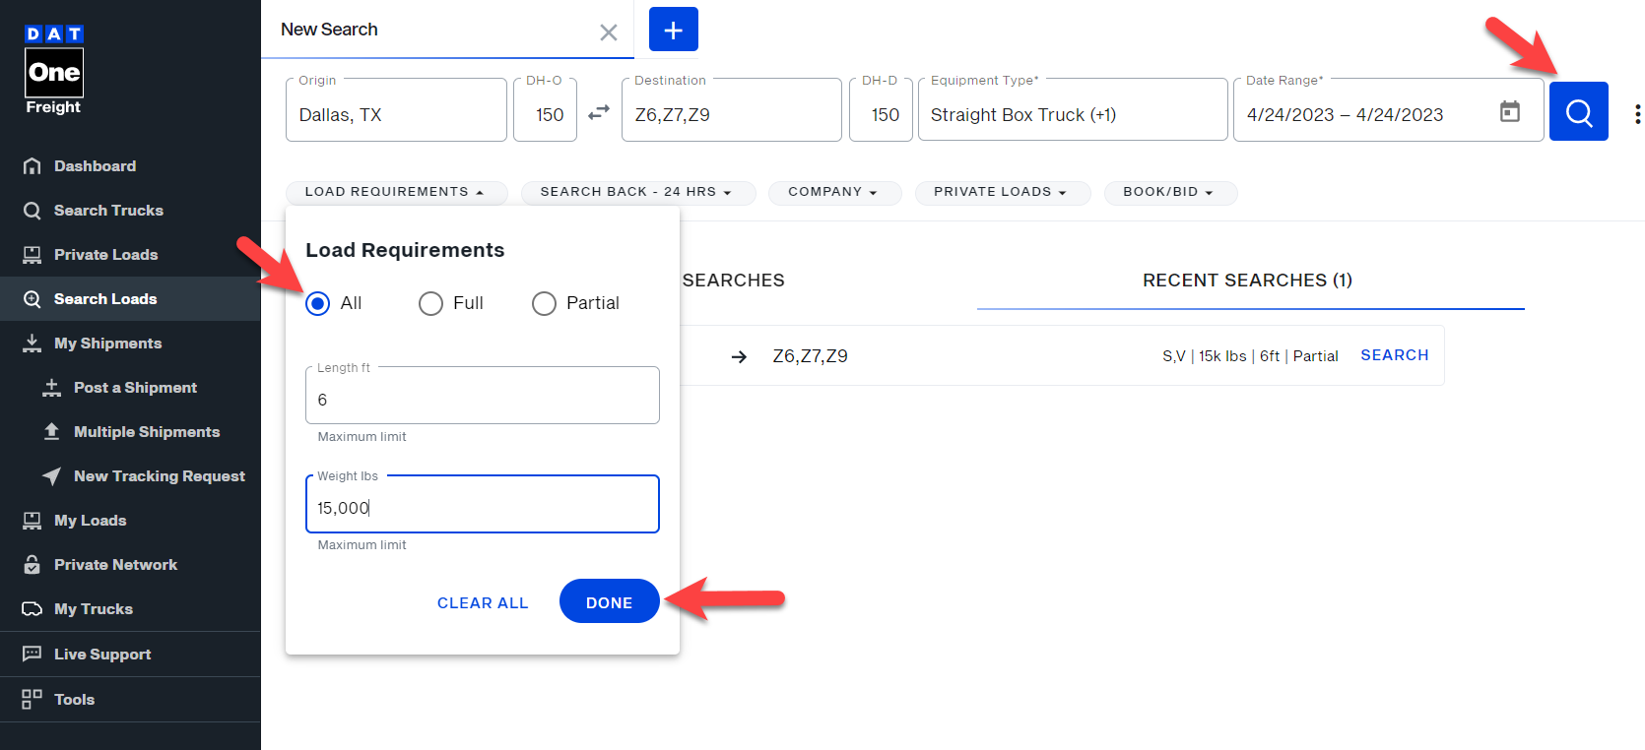Click the Search Loads icon
Viewport: 1645px width, 750px height.
tap(33, 299)
